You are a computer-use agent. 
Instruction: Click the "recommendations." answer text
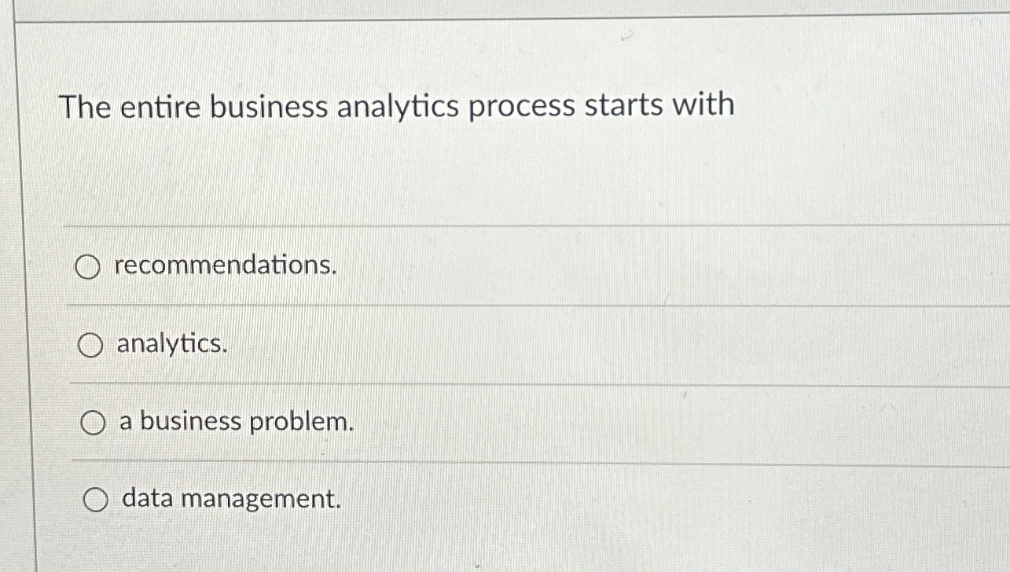pos(226,267)
